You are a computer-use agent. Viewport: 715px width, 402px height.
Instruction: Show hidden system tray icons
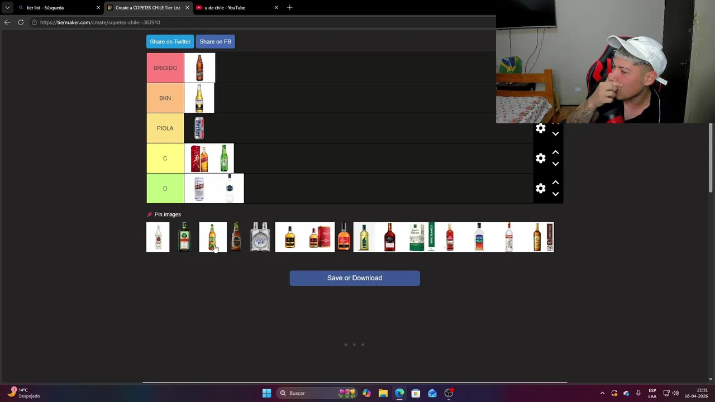[602, 393]
